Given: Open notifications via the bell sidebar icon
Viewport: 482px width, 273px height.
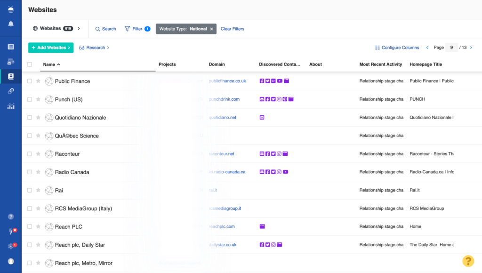Looking at the screenshot, I should [x=10, y=23].
